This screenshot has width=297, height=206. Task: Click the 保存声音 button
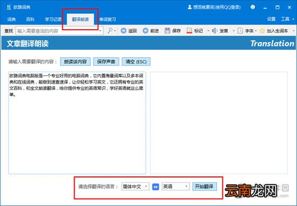[x=106, y=61]
